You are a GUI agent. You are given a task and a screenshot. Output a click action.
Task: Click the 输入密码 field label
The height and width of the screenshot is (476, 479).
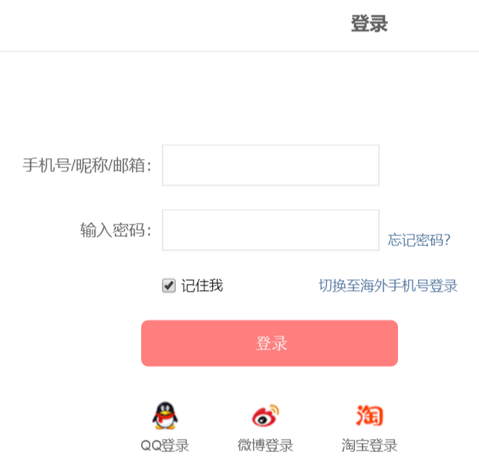pos(116,230)
